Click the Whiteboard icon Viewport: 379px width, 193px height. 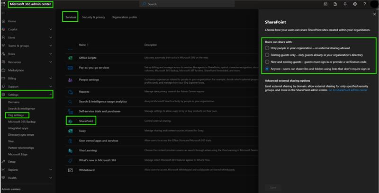click(70, 170)
